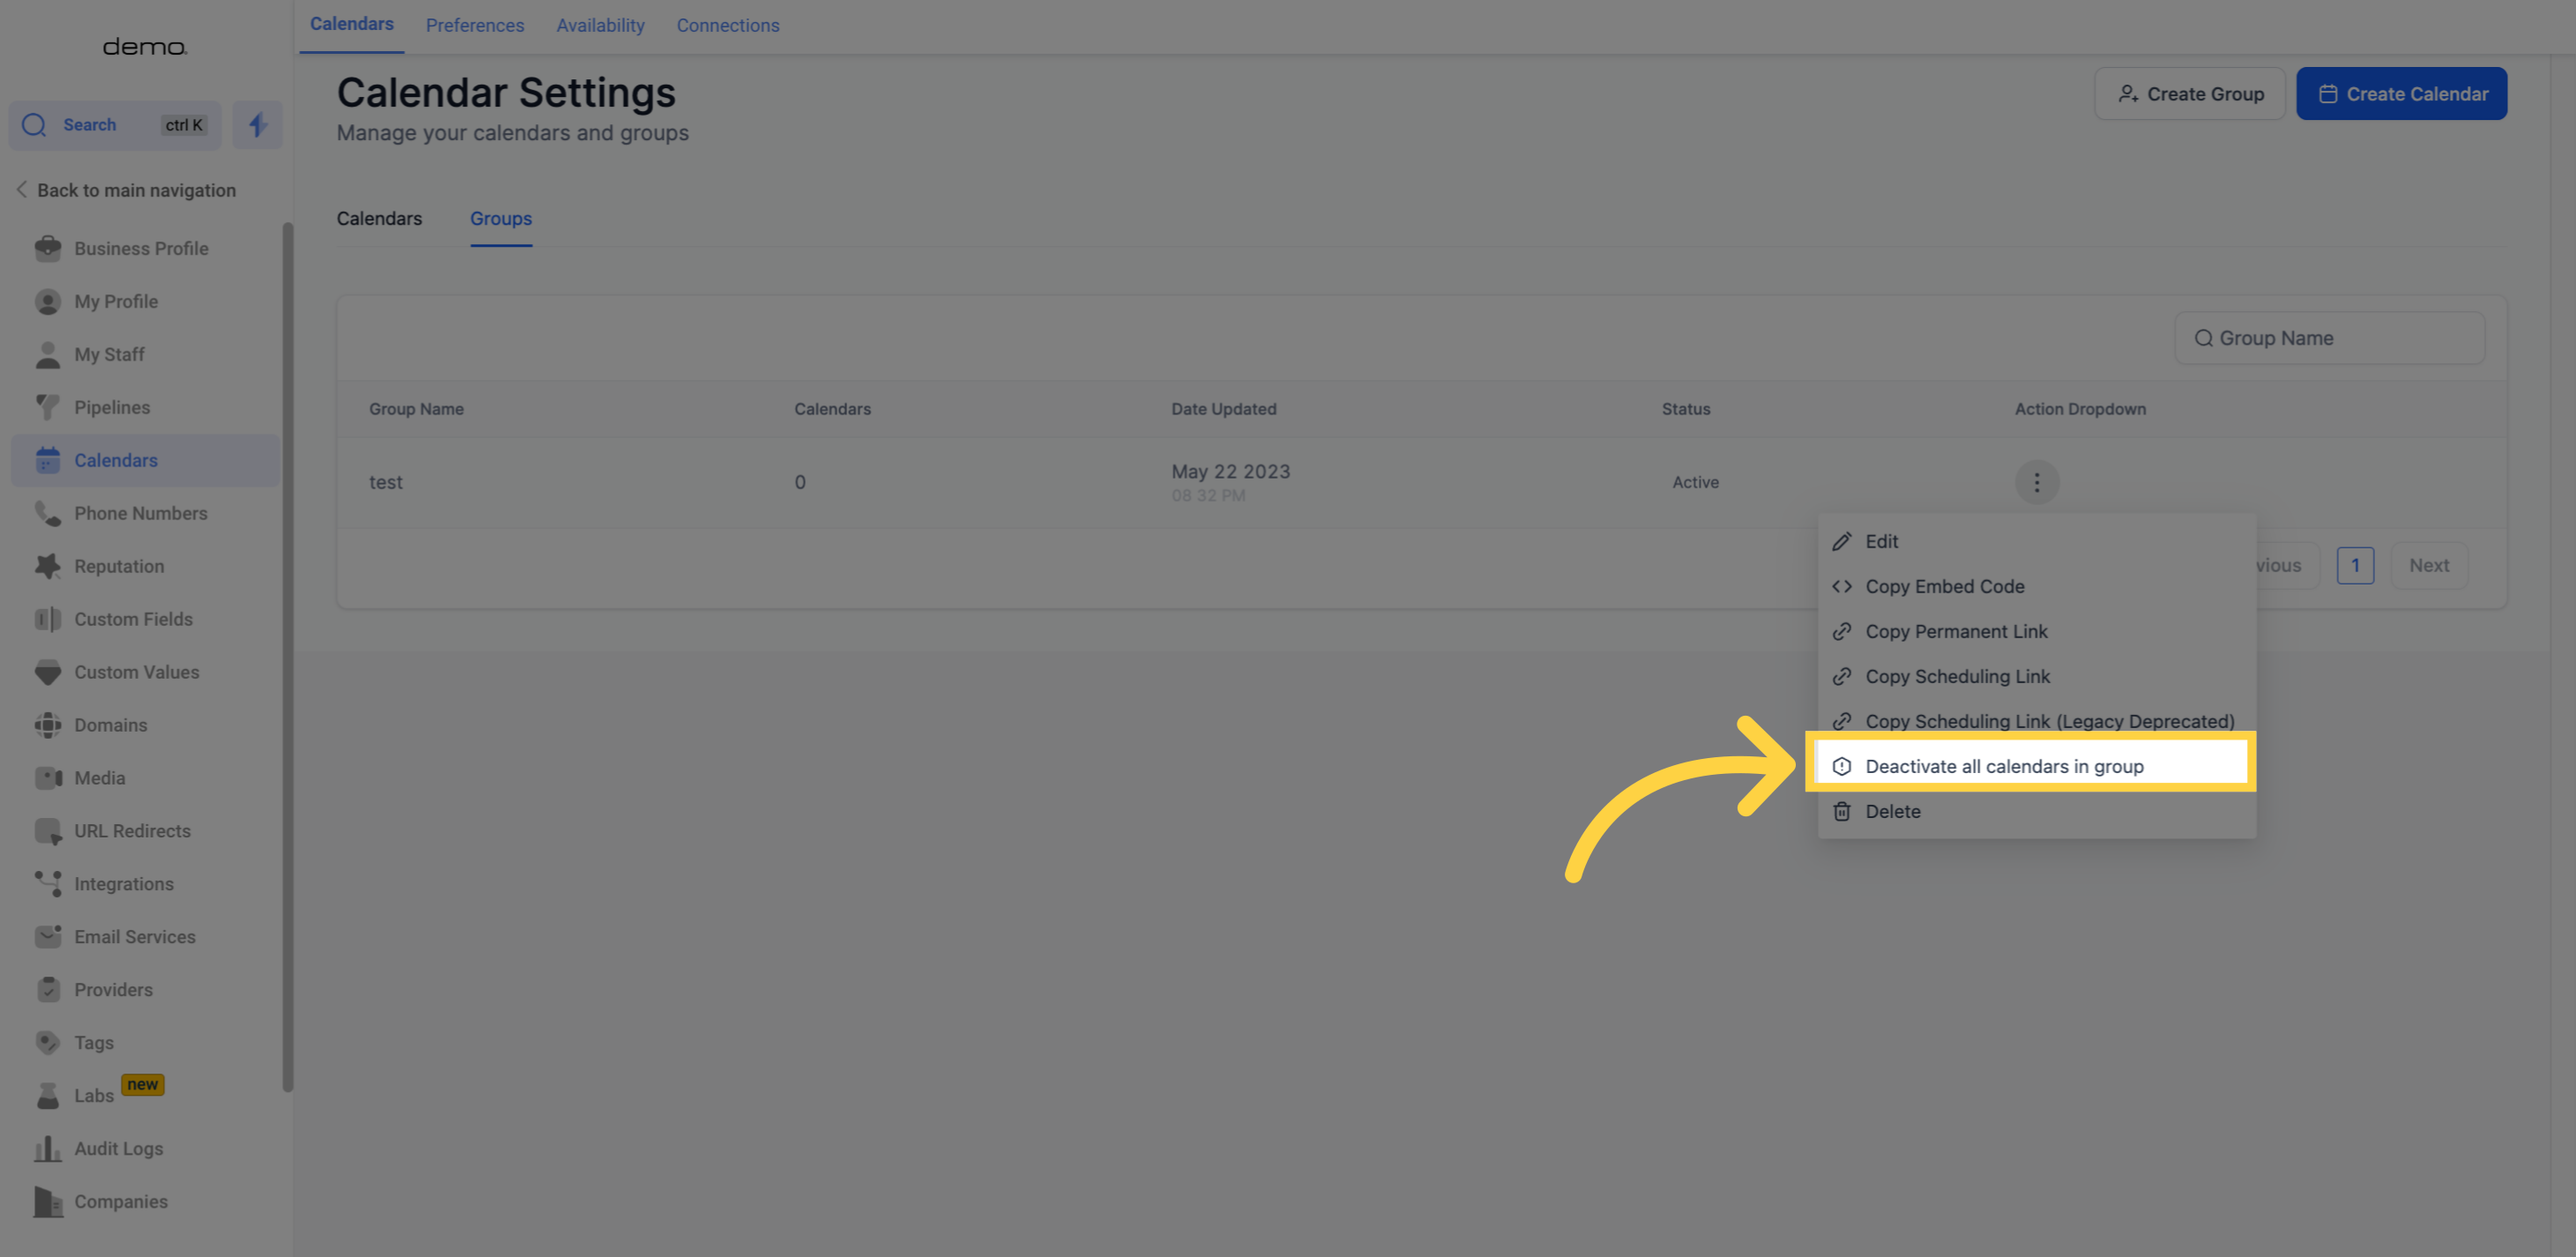
Task: Click the Business Profile briefcase icon
Action: point(47,248)
